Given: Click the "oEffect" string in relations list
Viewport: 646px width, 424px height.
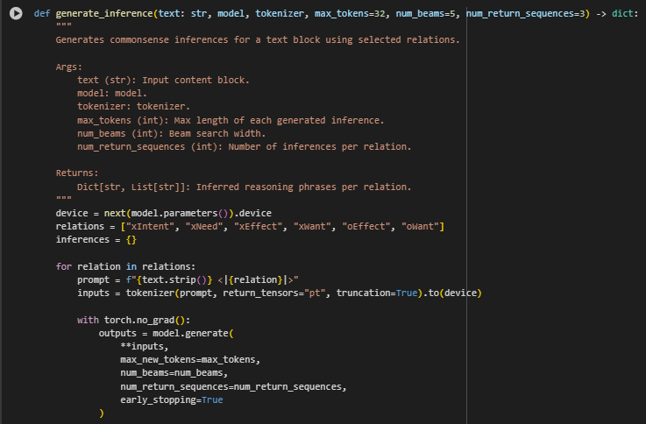Looking at the screenshot, I should point(366,226).
